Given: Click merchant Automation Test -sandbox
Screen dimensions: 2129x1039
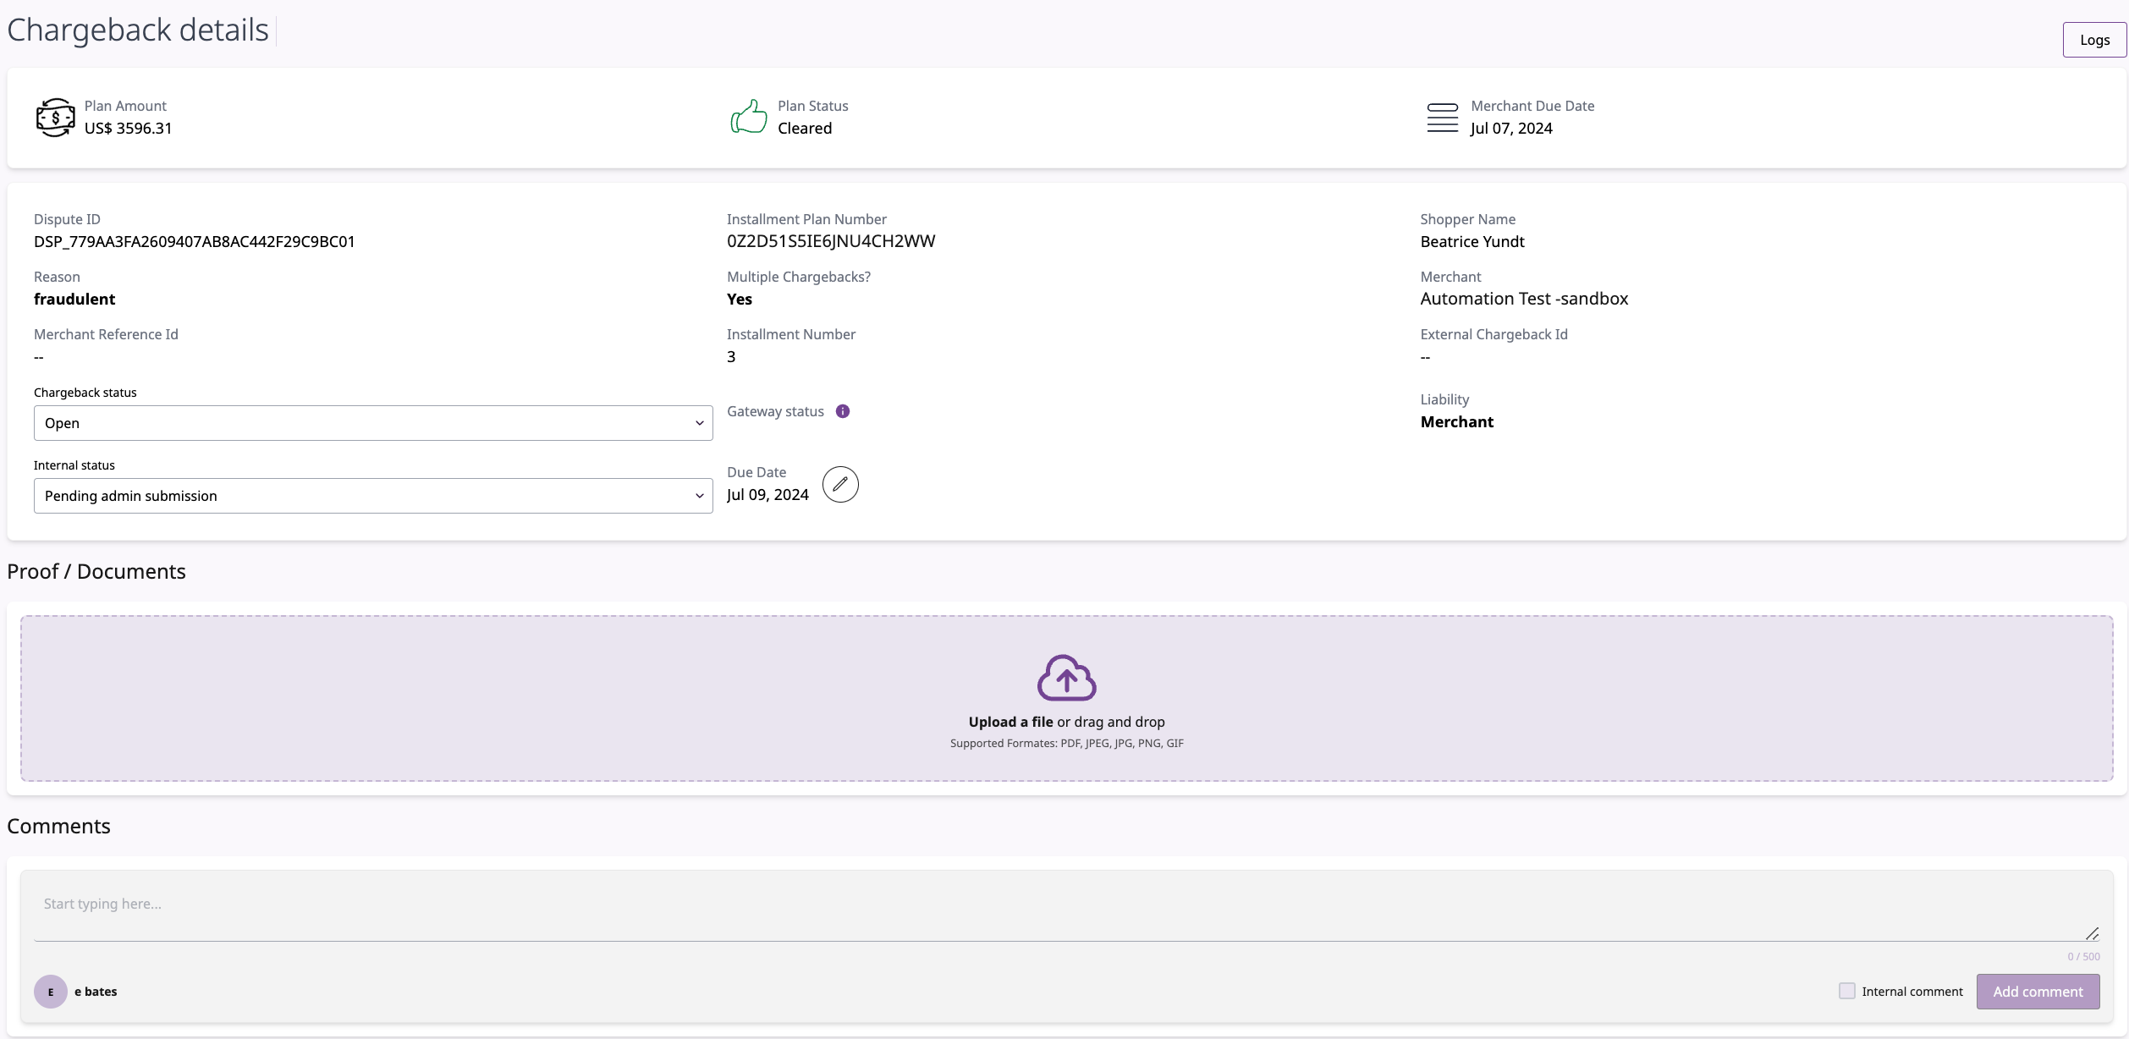Looking at the screenshot, I should tap(1524, 299).
